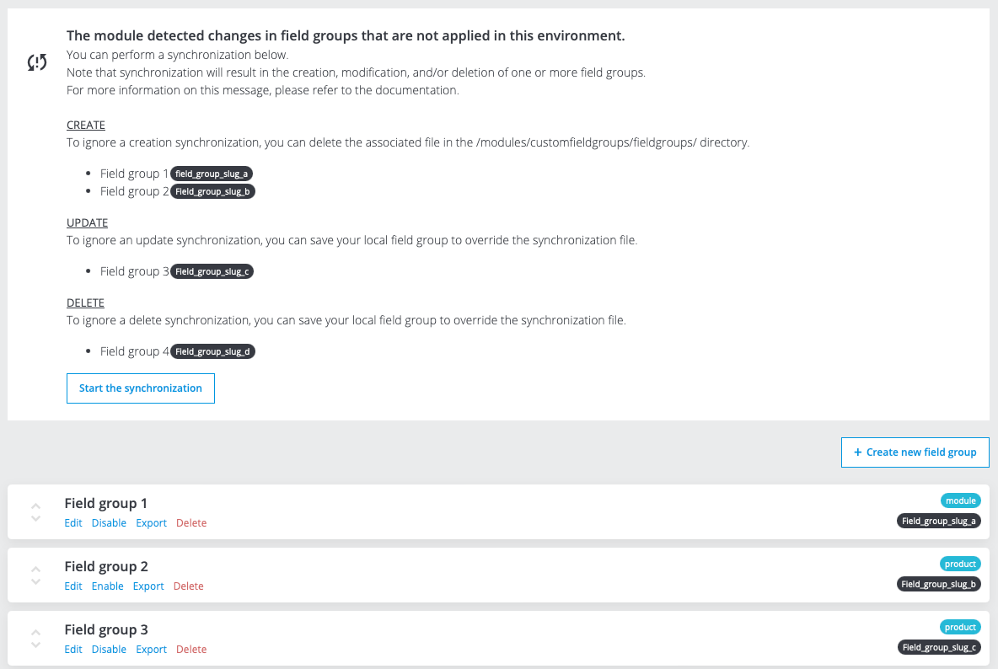Move Field group 2 up arrow
The width and height of the screenshot is (998, 669).
click(x=35, y=570)
